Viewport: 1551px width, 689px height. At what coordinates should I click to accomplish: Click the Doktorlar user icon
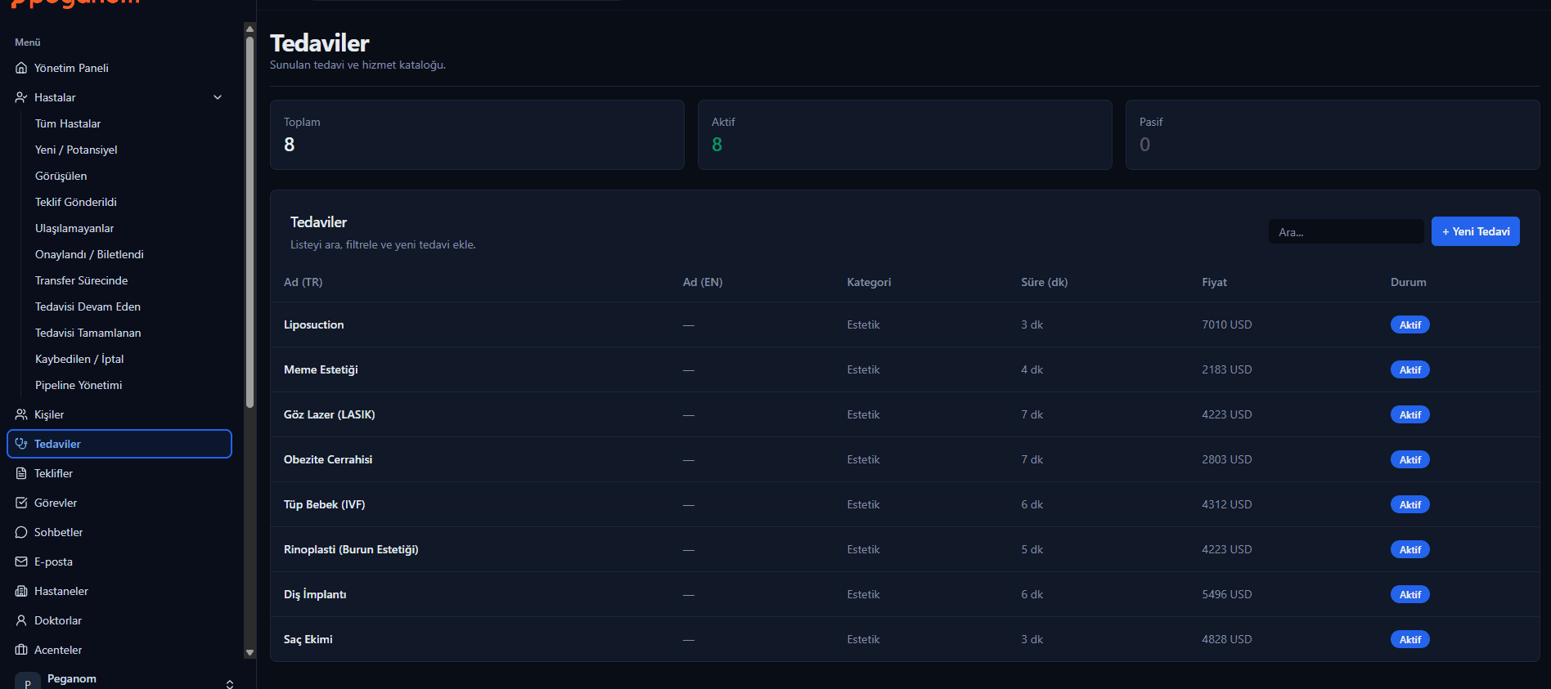[x=21, y=620]
